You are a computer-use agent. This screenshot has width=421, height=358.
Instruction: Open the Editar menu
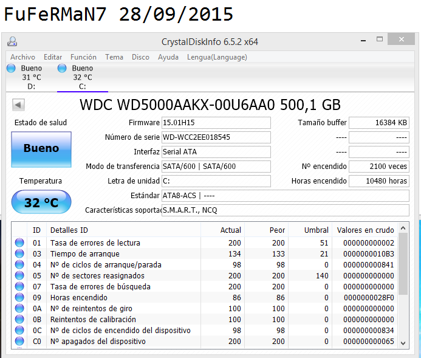tap(53, 57)
